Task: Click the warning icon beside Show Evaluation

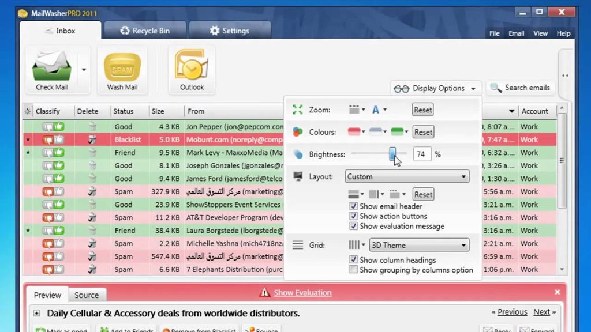Action: click(x=264, y=293)
